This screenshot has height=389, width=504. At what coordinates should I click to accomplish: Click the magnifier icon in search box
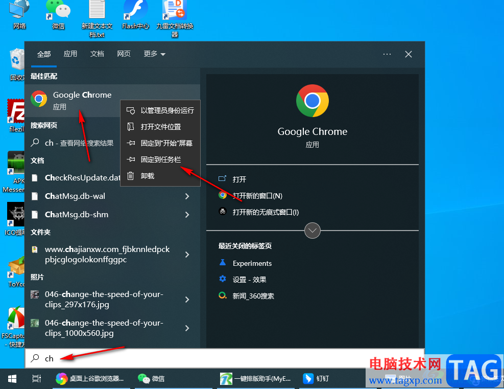coord(35,358)
